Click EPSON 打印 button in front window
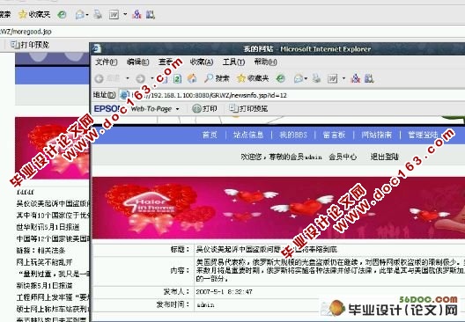This screenshot has width=465, height=322. pyautogui.click(x=204, y=109)
